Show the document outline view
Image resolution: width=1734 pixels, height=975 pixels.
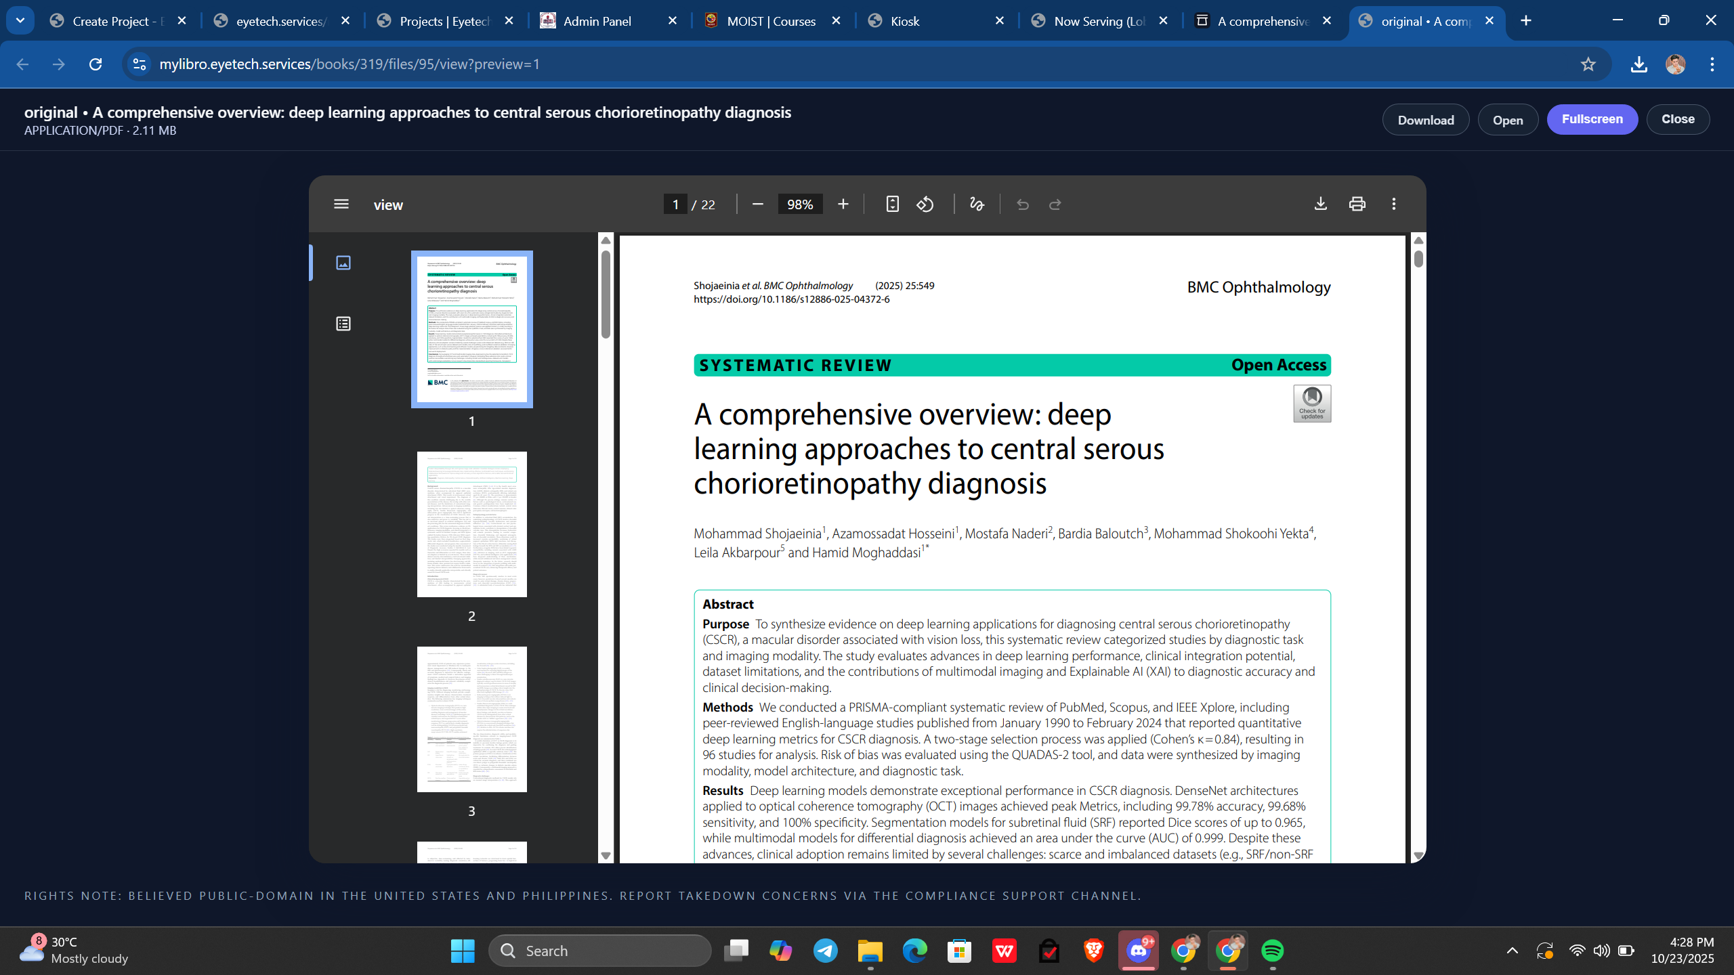click(343, 324)
